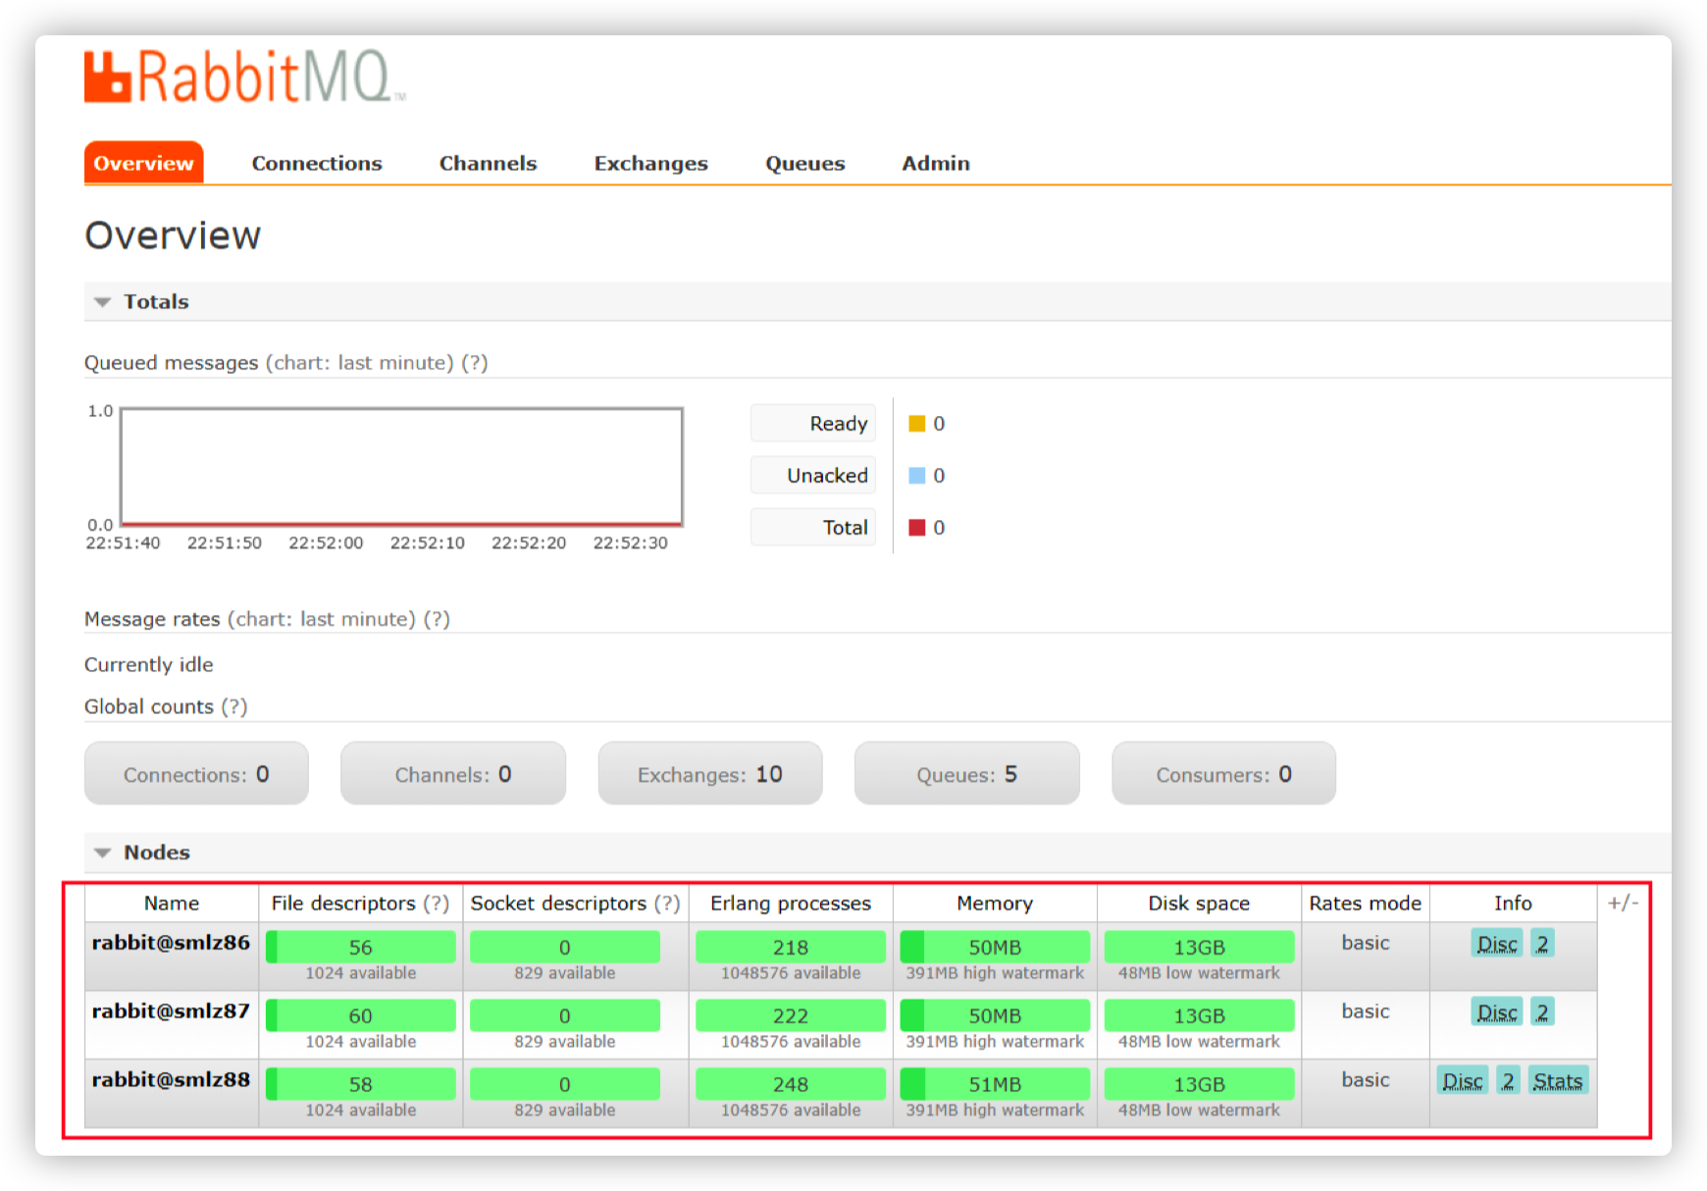Open node rabbit@smlz88
The height and width of the screenshot is (1191, 1707).
(172, 1080)
